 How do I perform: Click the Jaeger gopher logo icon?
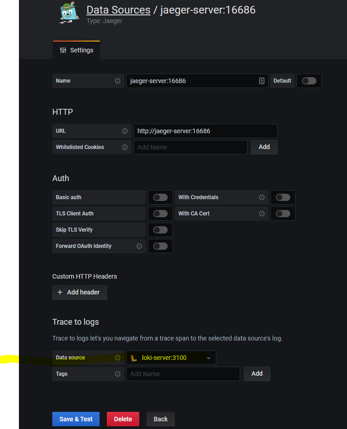tap(69, 13)
